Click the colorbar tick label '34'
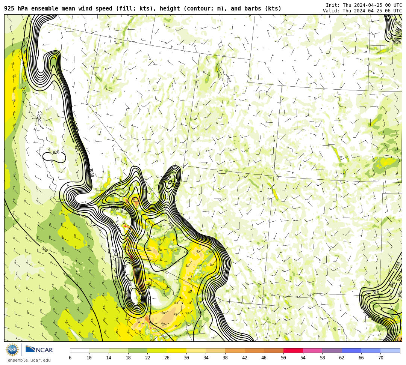This screenshot has height=365, width=406. click(206, 358)
